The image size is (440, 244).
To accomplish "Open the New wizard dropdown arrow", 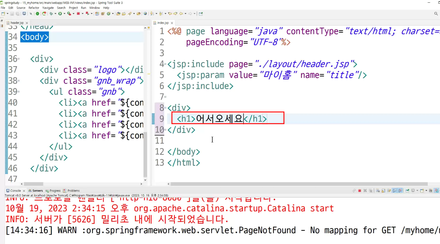I will 7,13.
